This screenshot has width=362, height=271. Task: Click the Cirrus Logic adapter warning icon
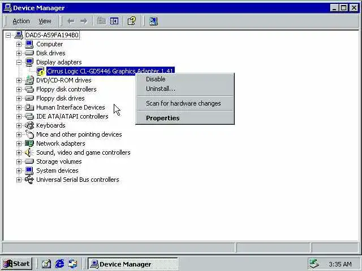coord(40,71)
